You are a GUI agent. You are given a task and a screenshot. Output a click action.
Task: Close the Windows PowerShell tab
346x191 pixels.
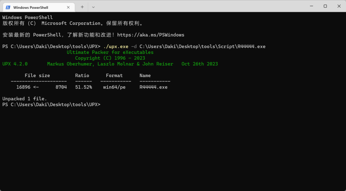68,7
